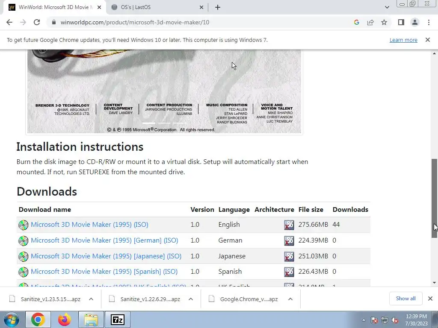438x328 pixels.
Task: Launch Firefox from the taskbar
Action: coord(64,319)
